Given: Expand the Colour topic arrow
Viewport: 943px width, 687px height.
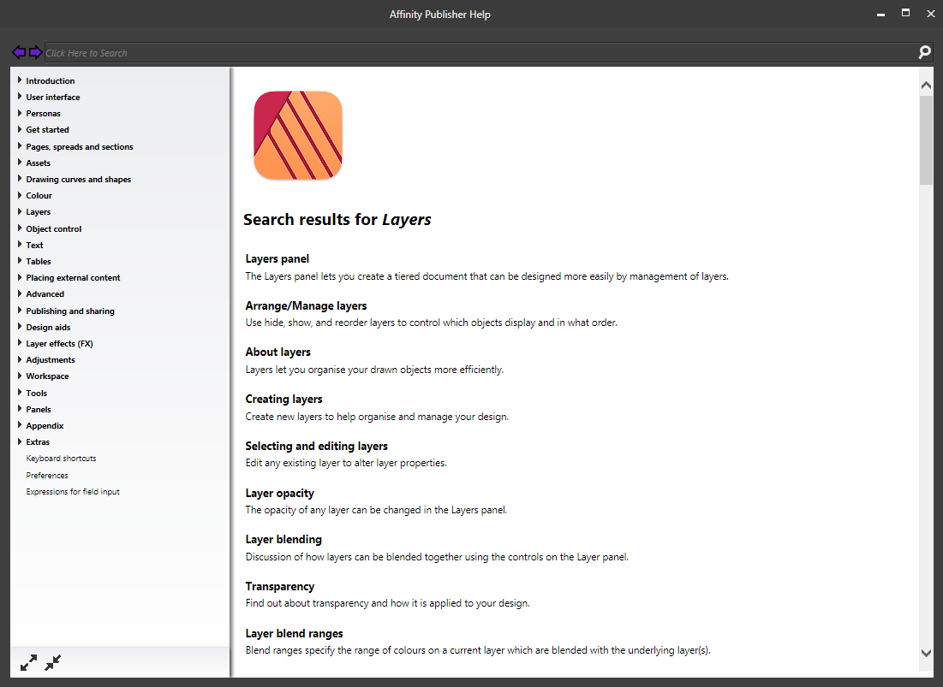Looking at the screenshot, I should (19, 194).
